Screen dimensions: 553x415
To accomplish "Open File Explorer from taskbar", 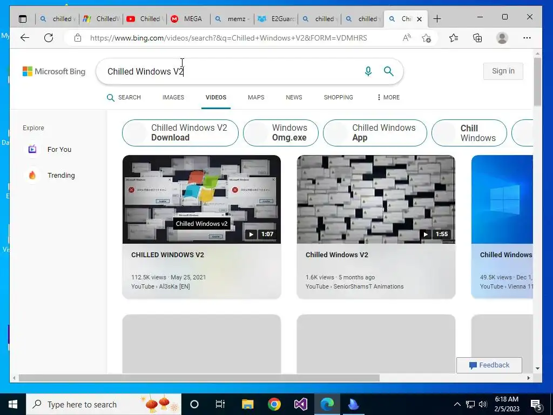I will (247, 404).
